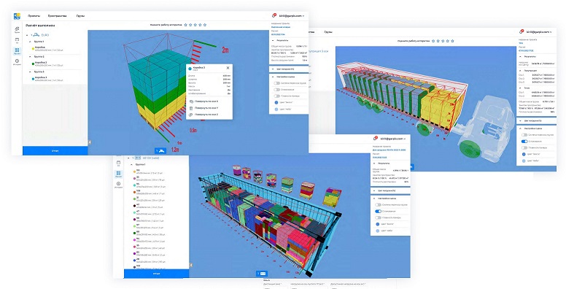Open the Расчёт sidebar icon in the pallet window

coord(17,51)
